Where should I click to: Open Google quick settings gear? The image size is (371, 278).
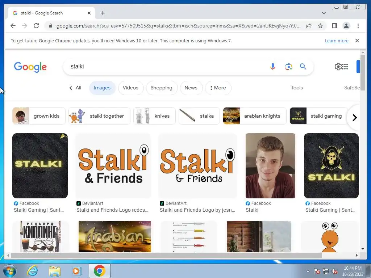point(338,67)
